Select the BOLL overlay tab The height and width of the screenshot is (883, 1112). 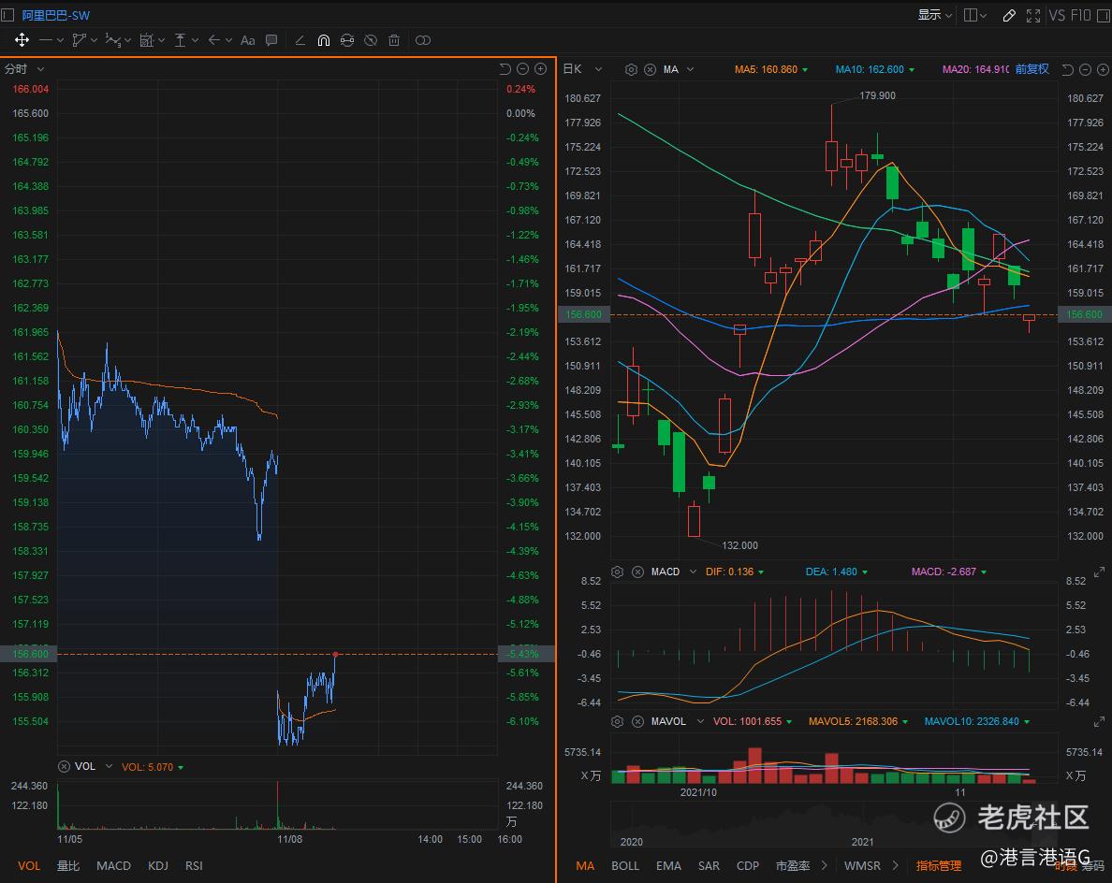point(624,865)
